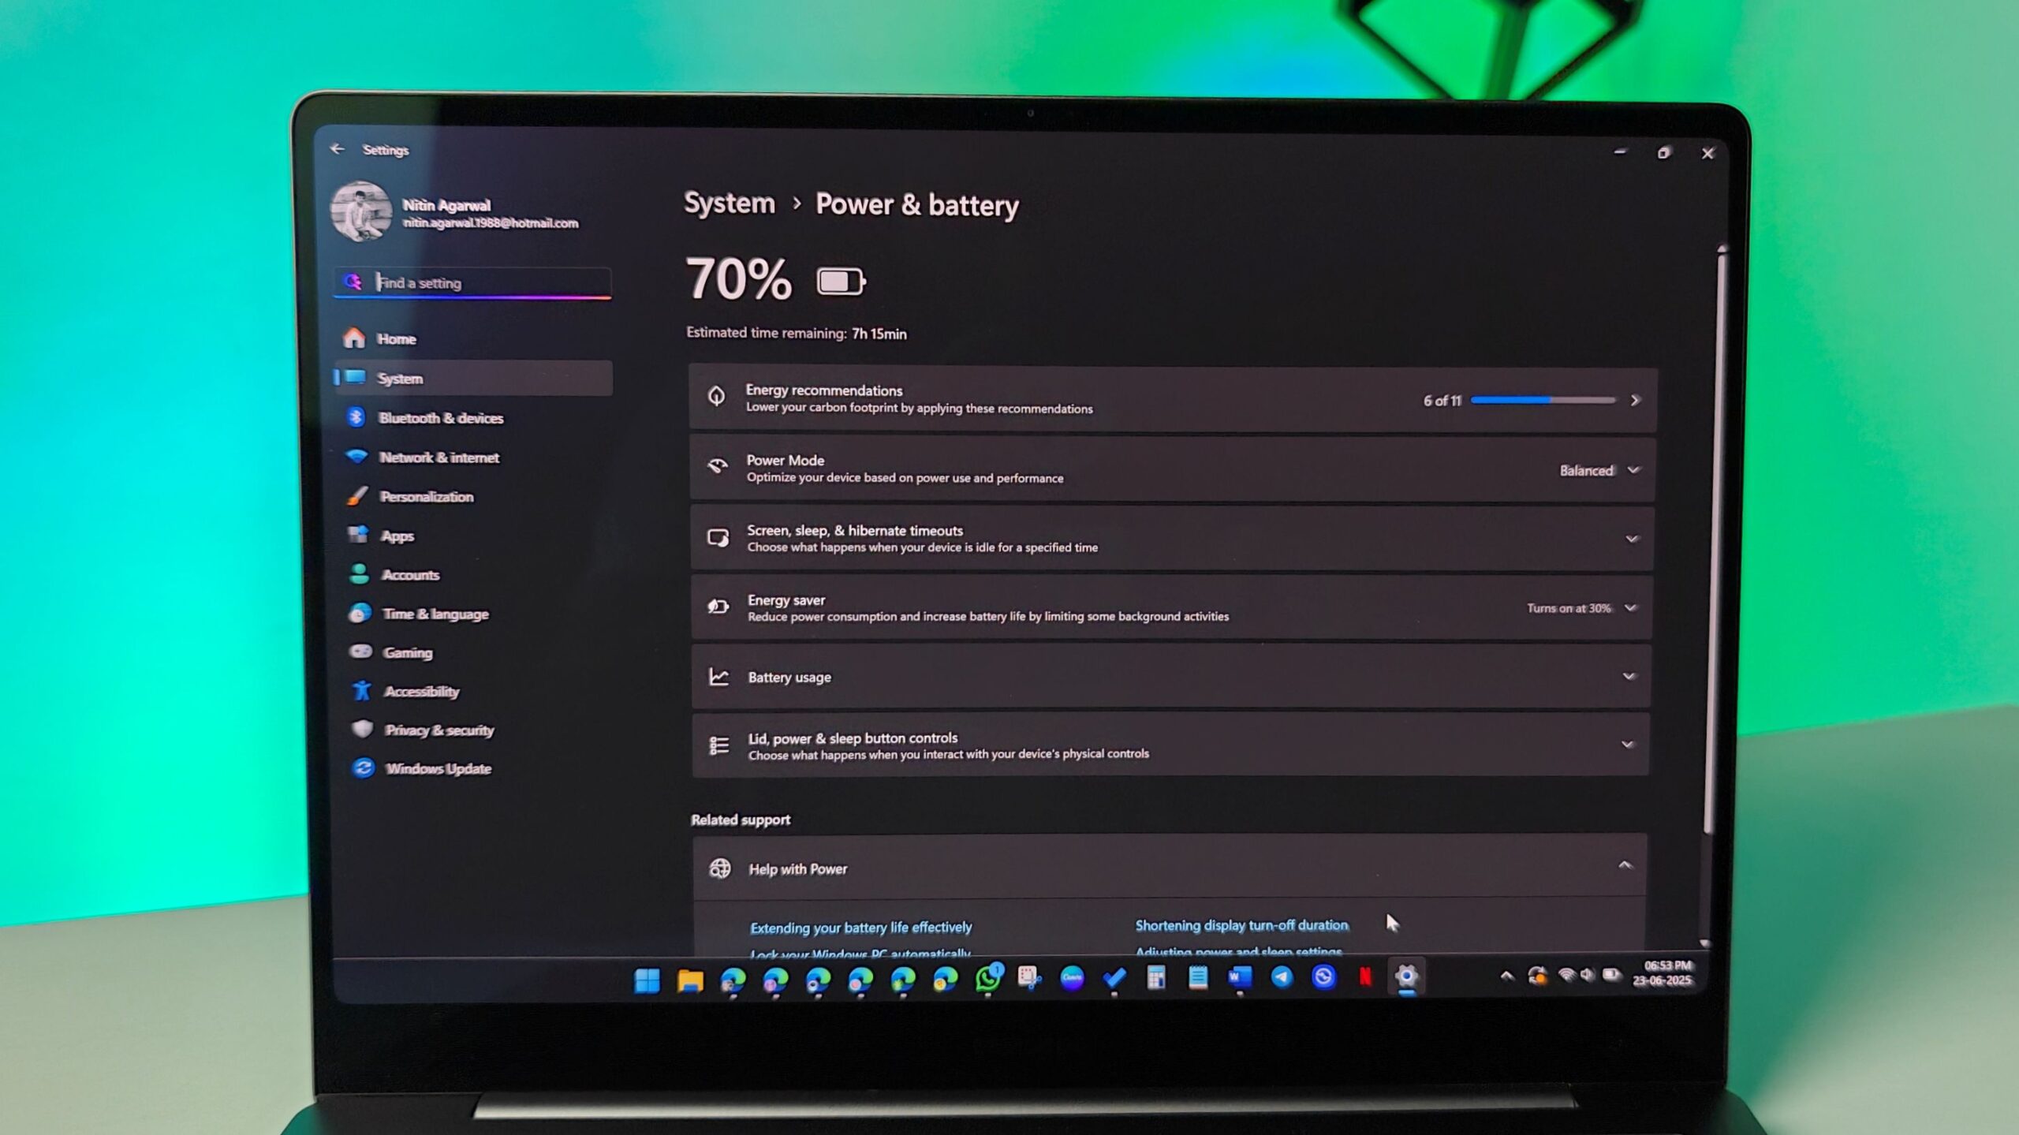The height and width of the screenshot is (1135, 2019).
Task: Click the volume speaker tray icon
Action: 1588,975
